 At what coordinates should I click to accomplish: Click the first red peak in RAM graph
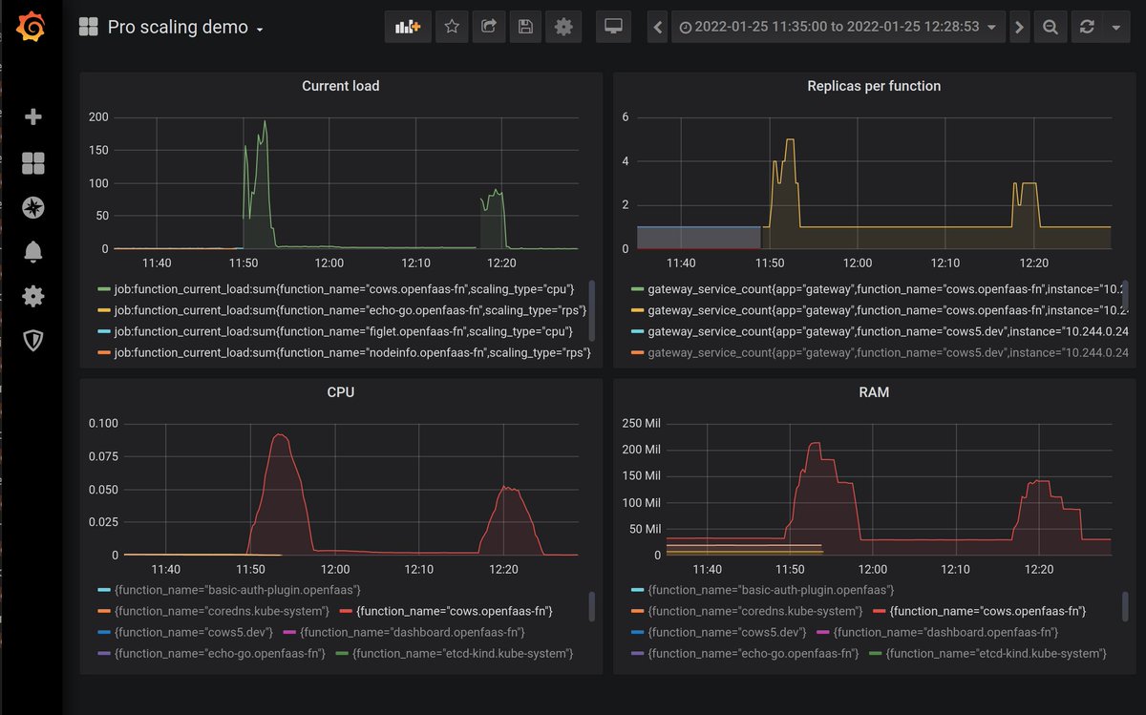pos(815,444)
